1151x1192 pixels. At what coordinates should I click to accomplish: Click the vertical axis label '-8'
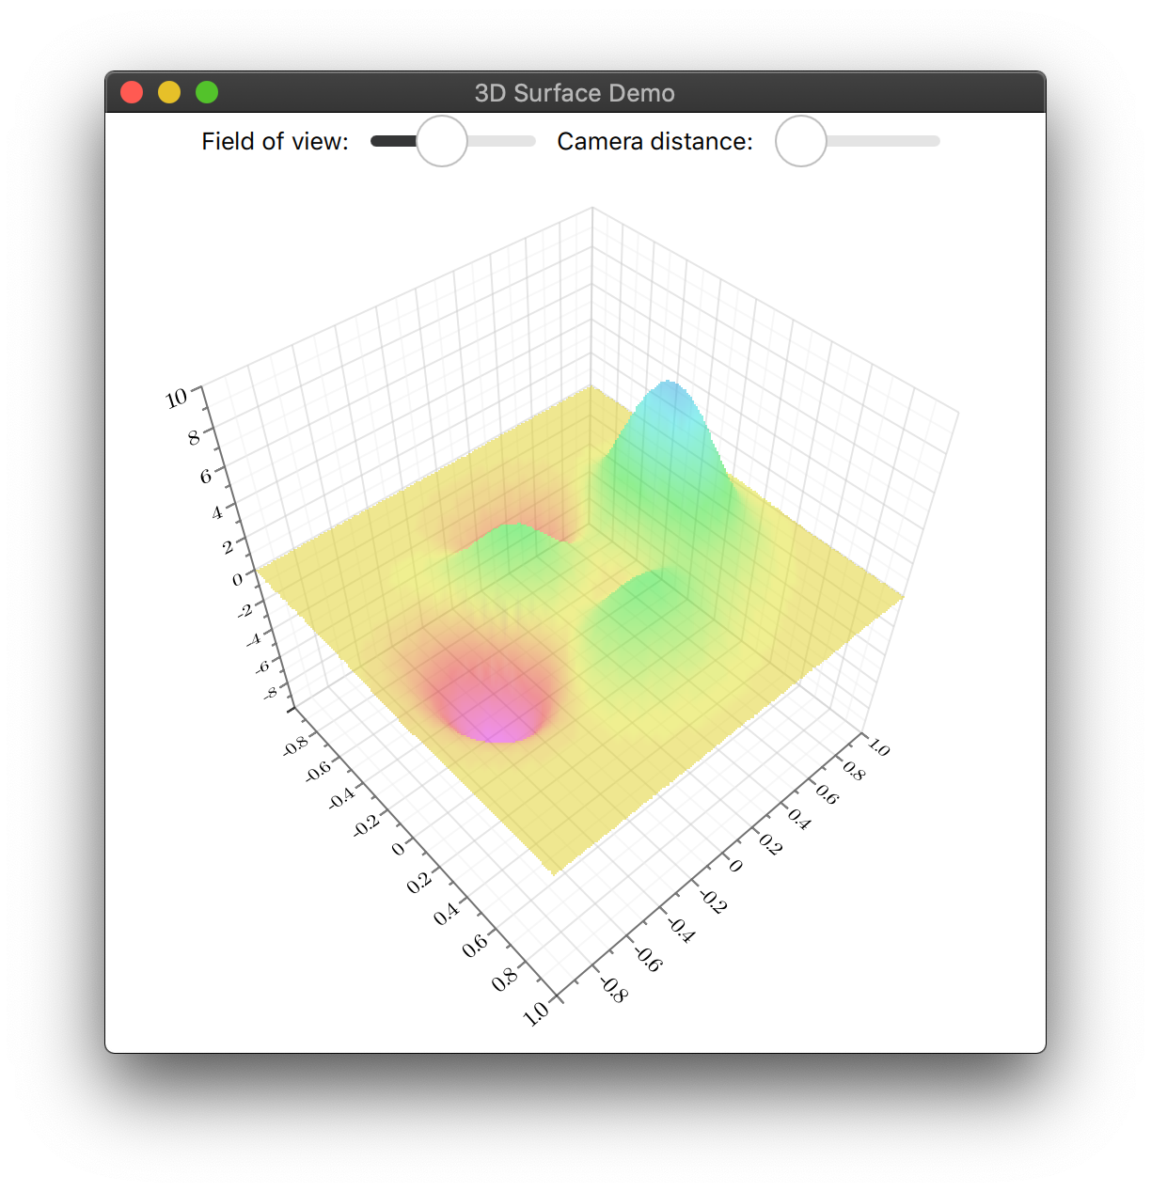click(270, 693)
